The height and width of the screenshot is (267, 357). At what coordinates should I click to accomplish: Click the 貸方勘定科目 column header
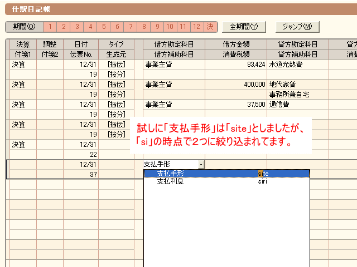tap(298, 44)
